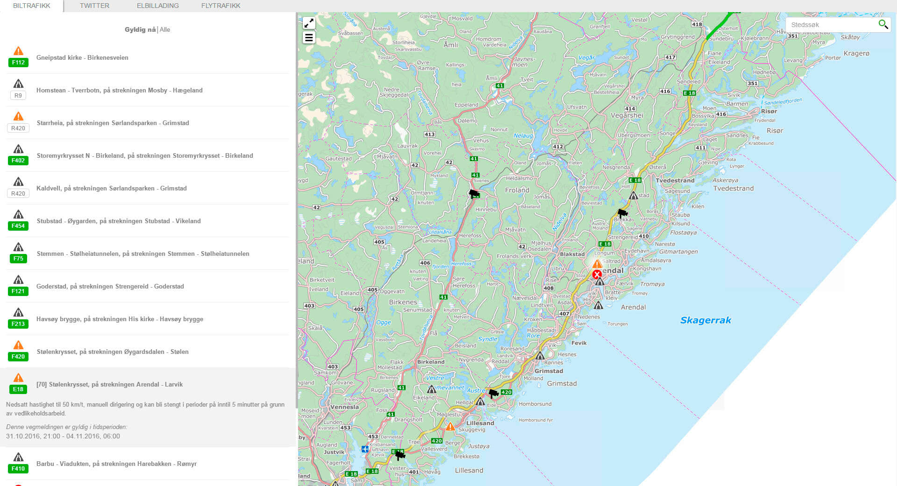Click the airport icon near Kjevik
Viewport: 897px width, 486px height.
pos(365,449)
